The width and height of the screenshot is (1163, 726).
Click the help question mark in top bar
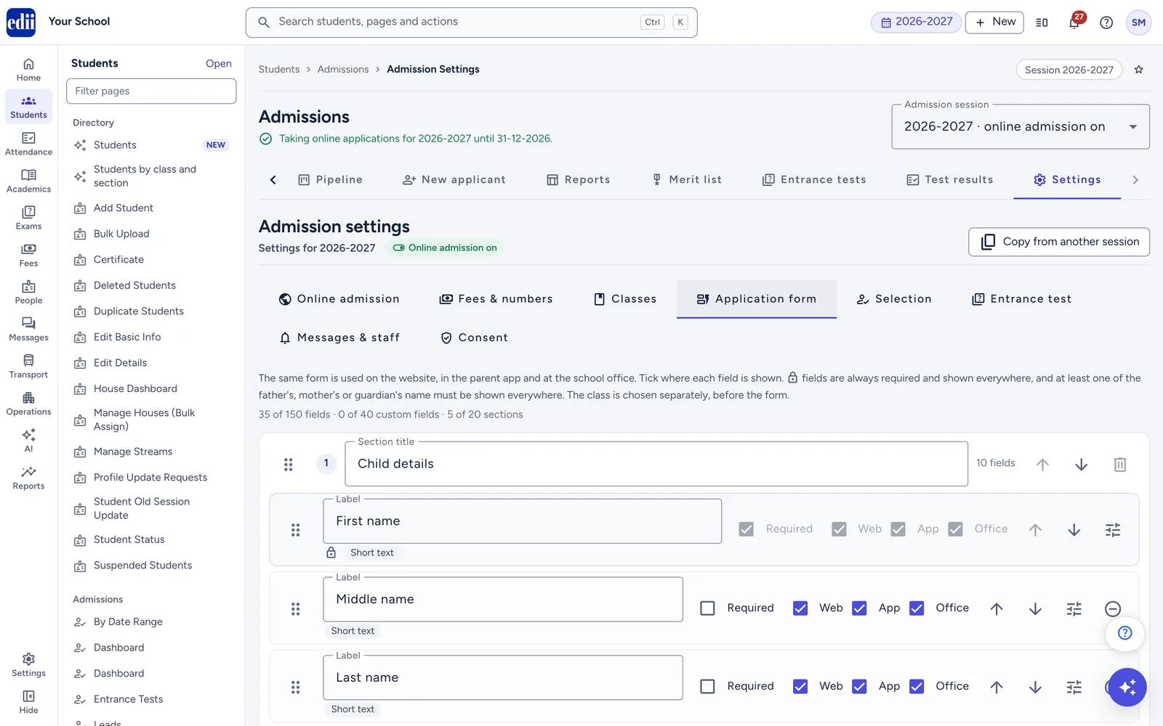click(1106, 23)
